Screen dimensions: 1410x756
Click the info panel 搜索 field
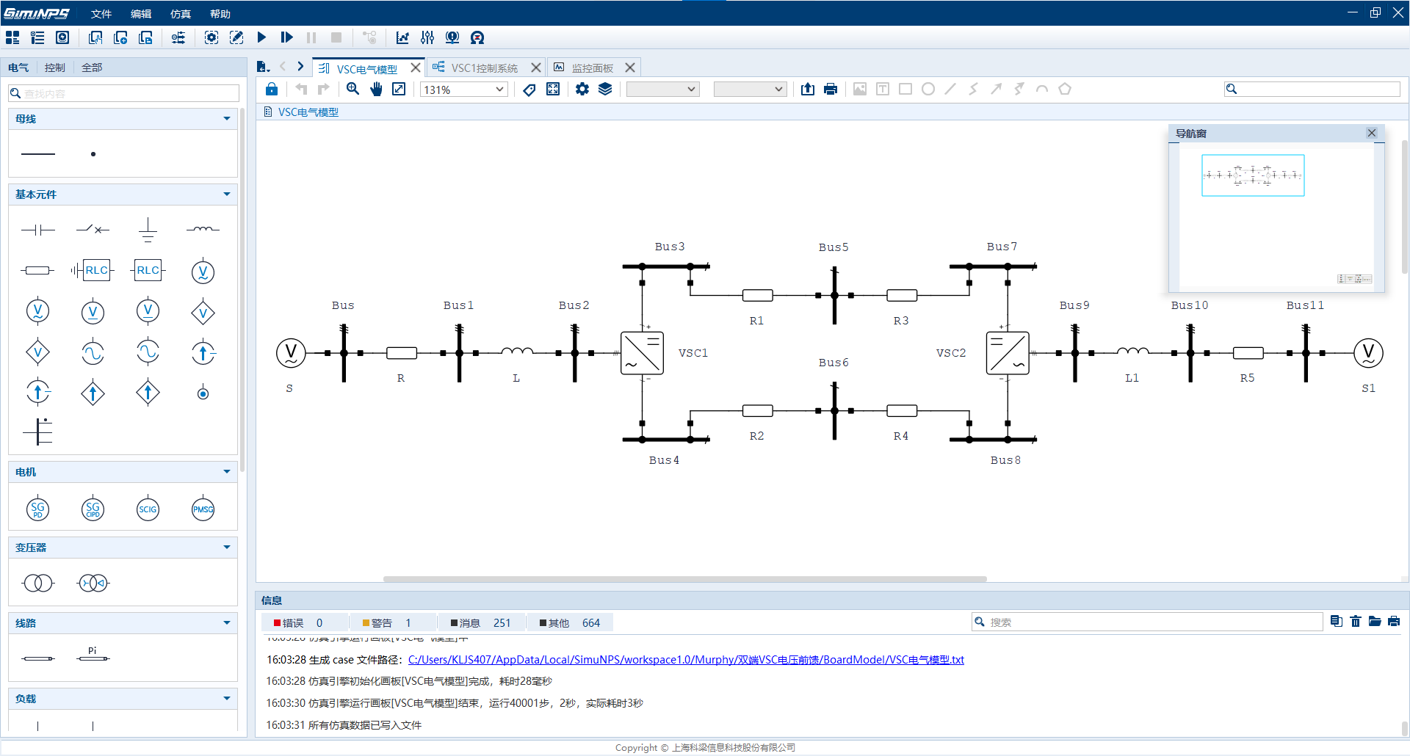click(1147, 622)
